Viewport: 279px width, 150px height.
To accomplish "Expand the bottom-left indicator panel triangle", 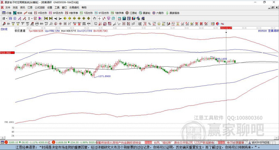I will coord(3,138).
